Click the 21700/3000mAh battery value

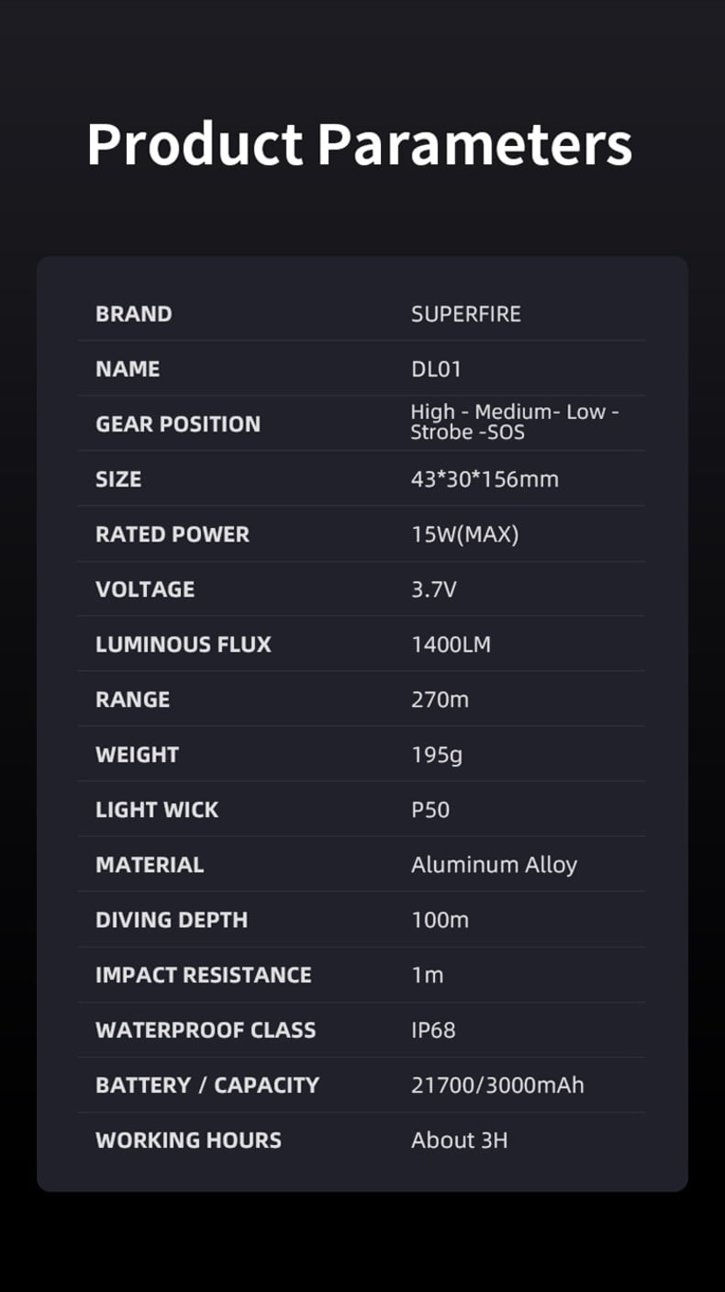click(x=497, y=1085)
